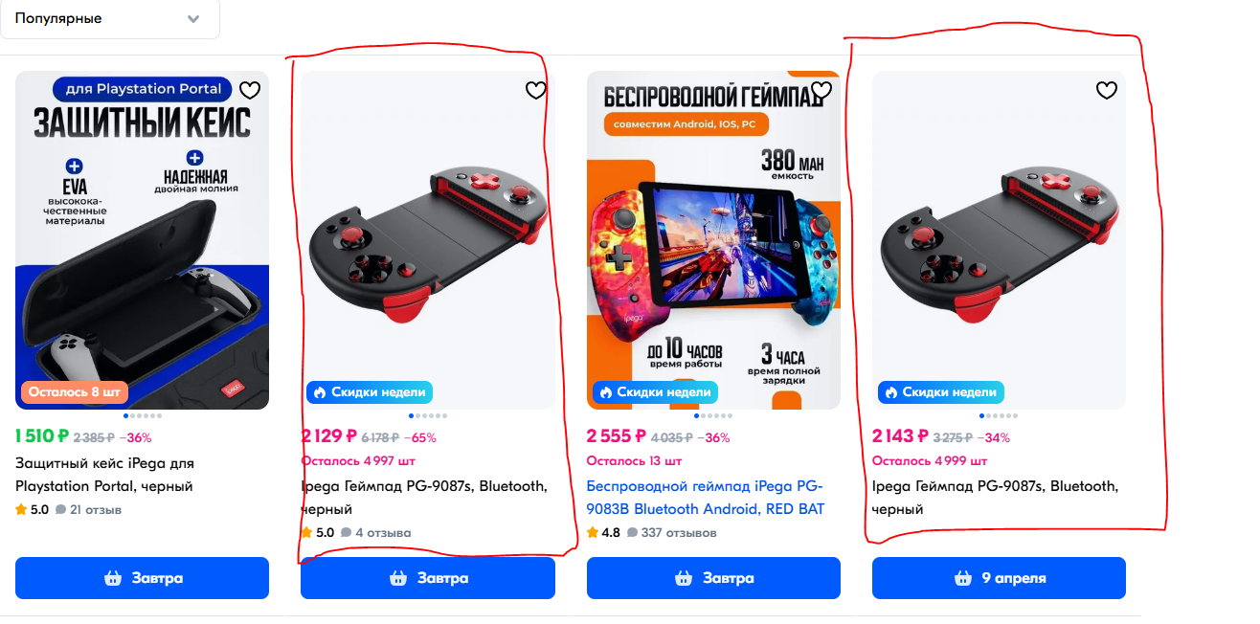Click the chevron in the Популярные selector
The width and height of the screenshot is (1260, 624).
tap(194, 19)
